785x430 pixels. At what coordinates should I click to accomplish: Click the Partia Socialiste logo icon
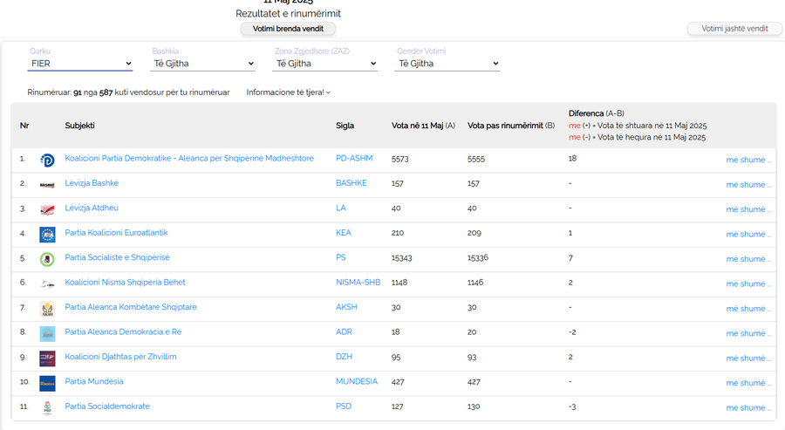tap(47, 259)
